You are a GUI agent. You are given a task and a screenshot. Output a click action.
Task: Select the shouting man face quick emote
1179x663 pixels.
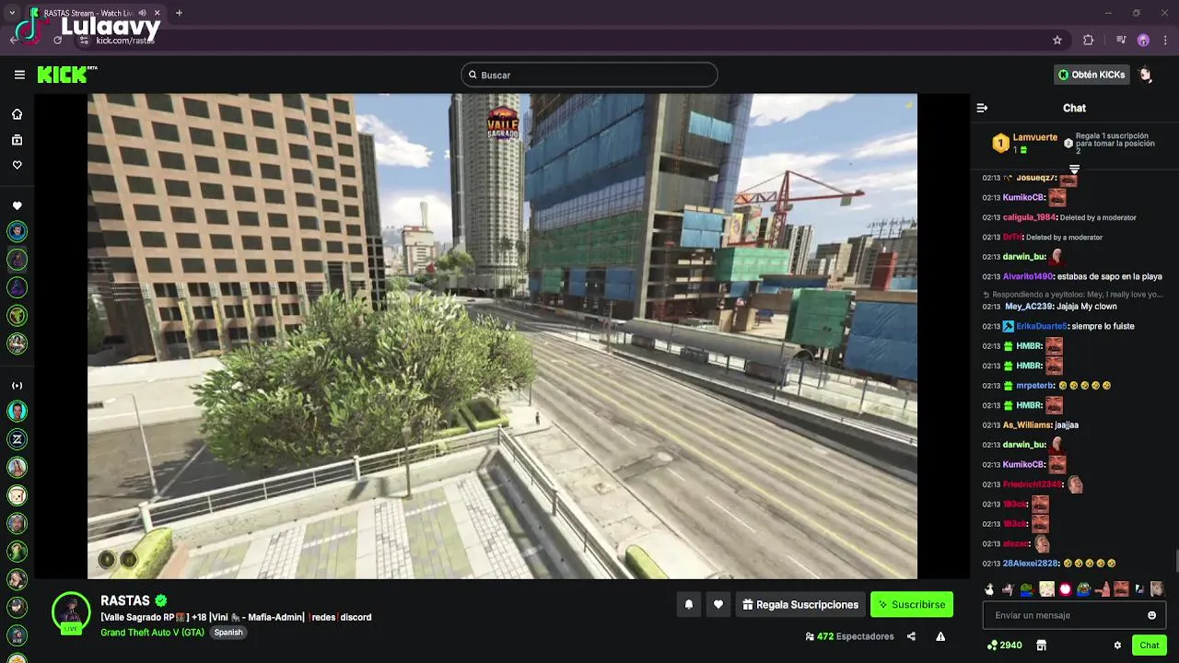coord(1121,589)
